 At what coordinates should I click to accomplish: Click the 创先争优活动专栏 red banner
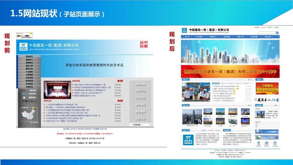click(267, 88)
